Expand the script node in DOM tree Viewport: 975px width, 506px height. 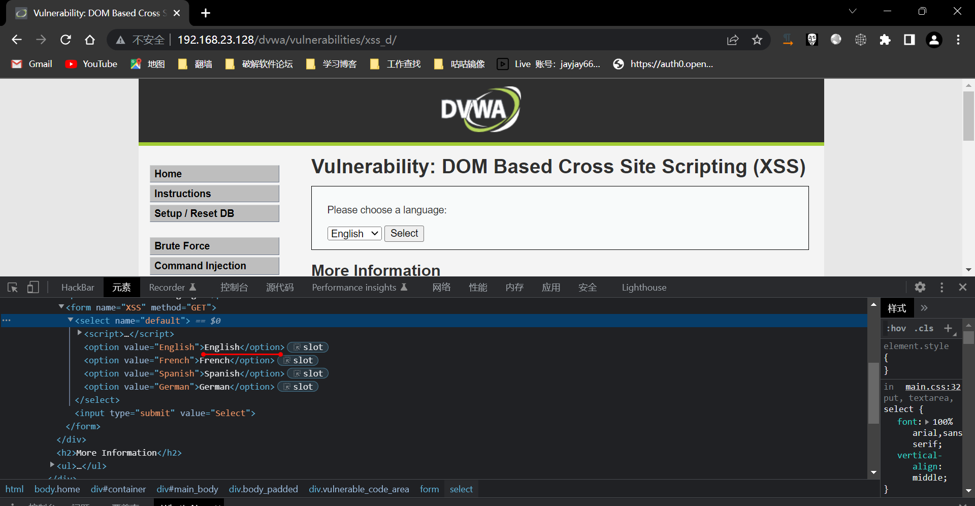(x=79, y=333)
